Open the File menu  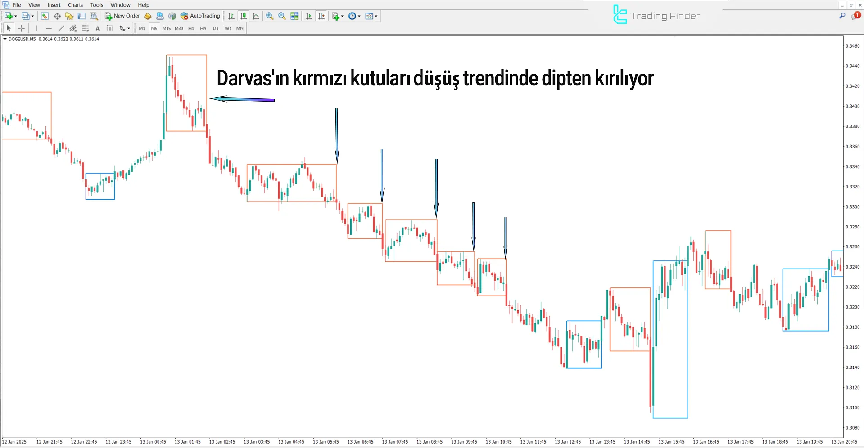point(17,5)
